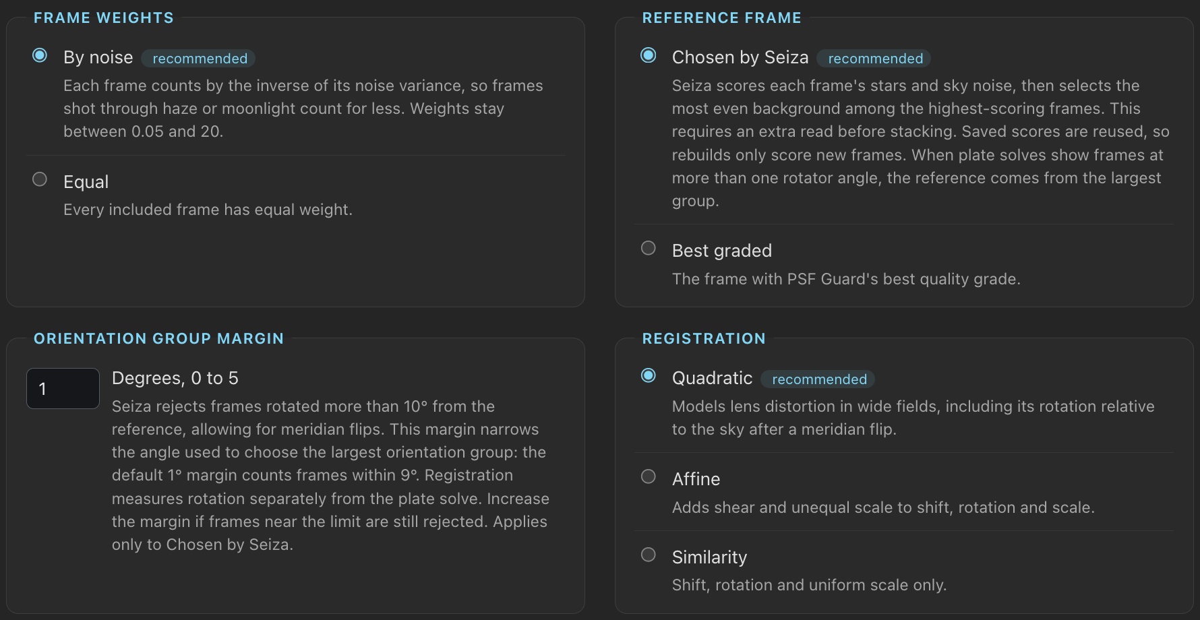Image resolution: width=1200 pixels, height=620 pixels.
Task: Enable the Similarity registration radio button
Action: coord(649,555)
